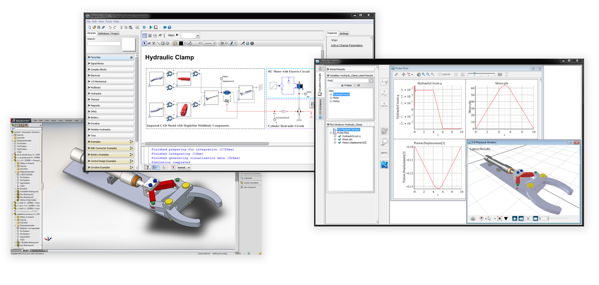
Task: Open the Tools menu in MapleSim
Action: point(109,22)
